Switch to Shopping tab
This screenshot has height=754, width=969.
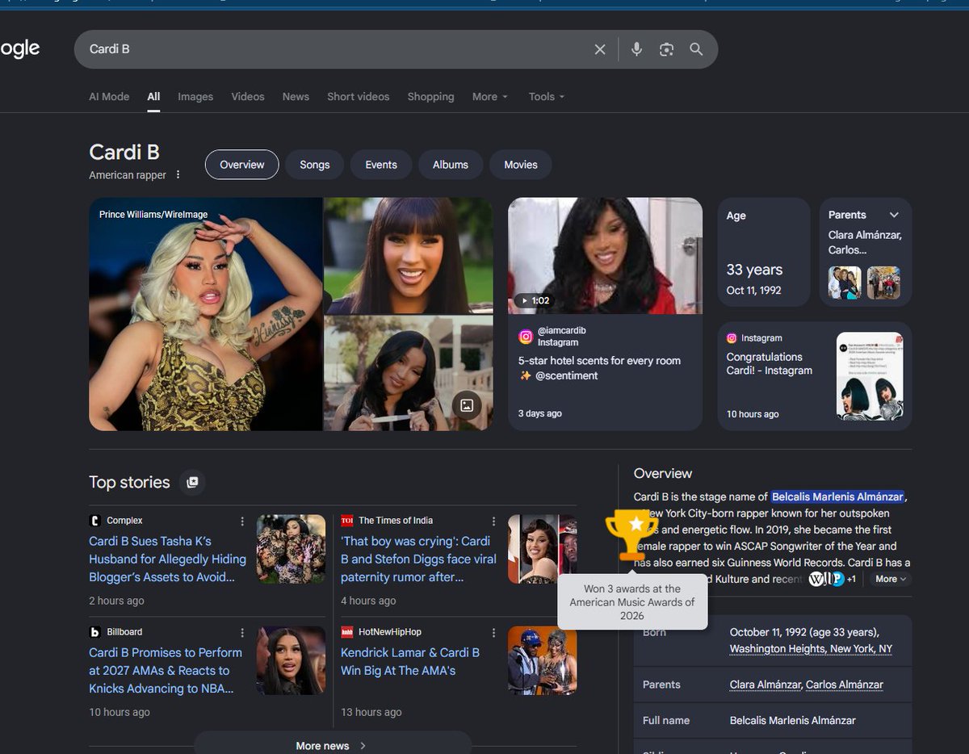pyautogui.click(x=430, y=96)
